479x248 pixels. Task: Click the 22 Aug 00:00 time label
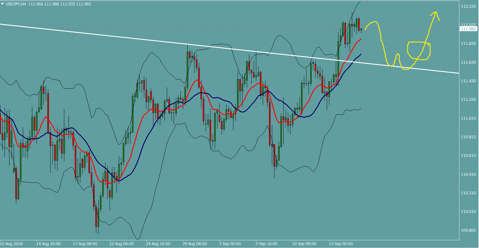tap(121, 244)
